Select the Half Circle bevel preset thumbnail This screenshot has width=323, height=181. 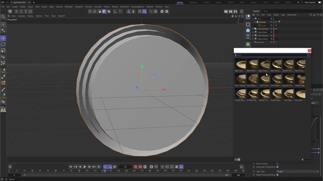pyautogui.click(x=264, y=79)
